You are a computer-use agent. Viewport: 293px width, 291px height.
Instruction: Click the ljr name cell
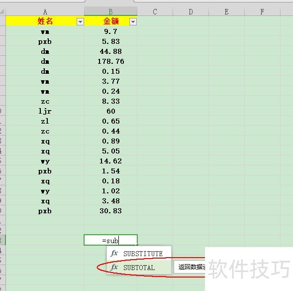click(45, 111)
